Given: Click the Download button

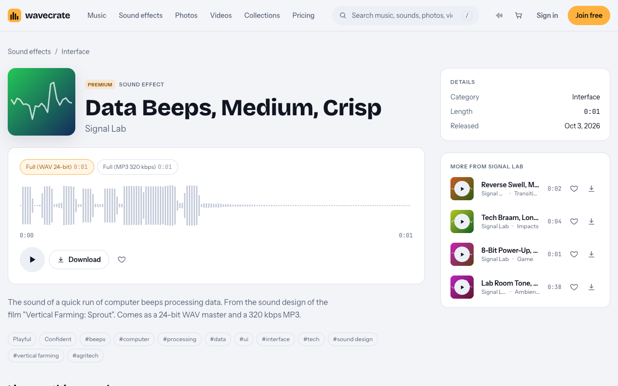Looking at the screenshot, I should [x=79, y=260].
